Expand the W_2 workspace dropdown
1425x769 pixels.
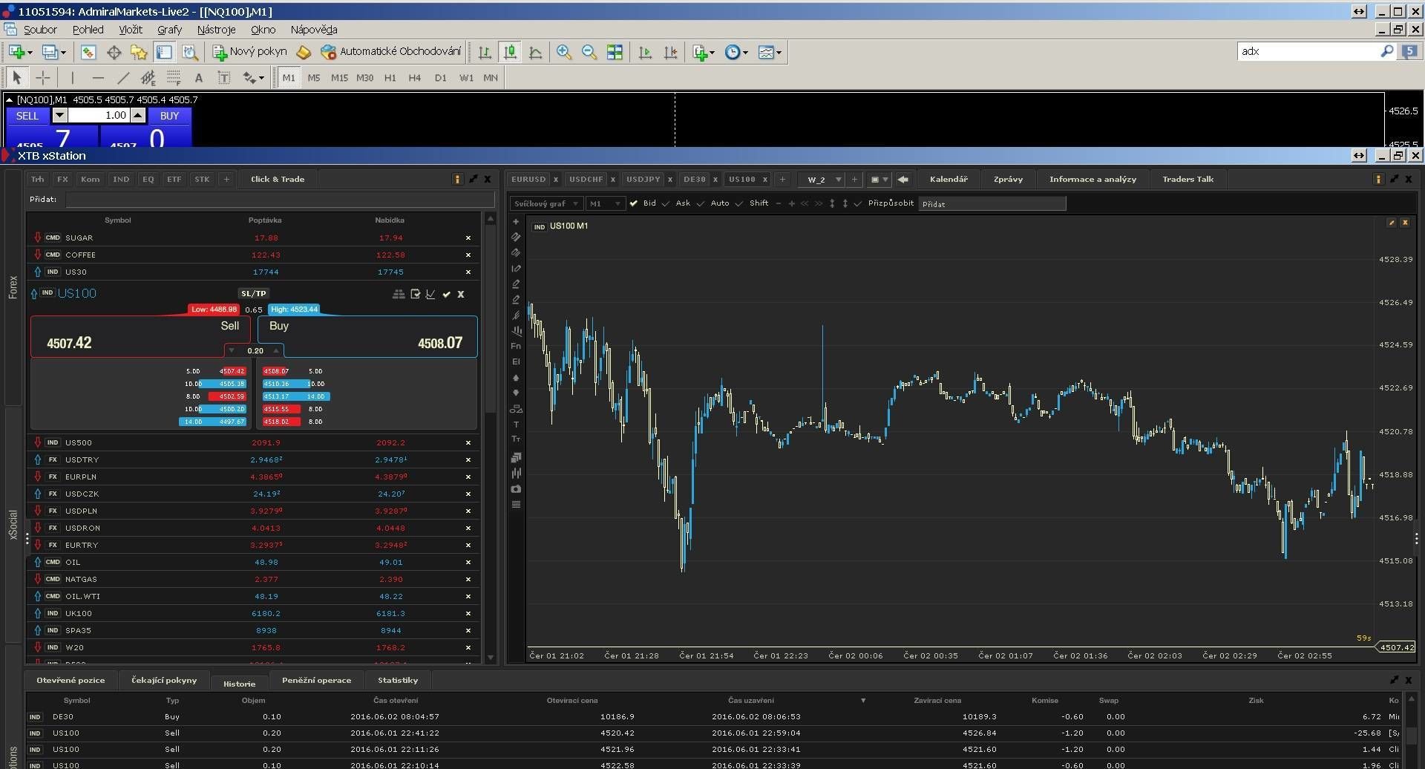[838, 180]
